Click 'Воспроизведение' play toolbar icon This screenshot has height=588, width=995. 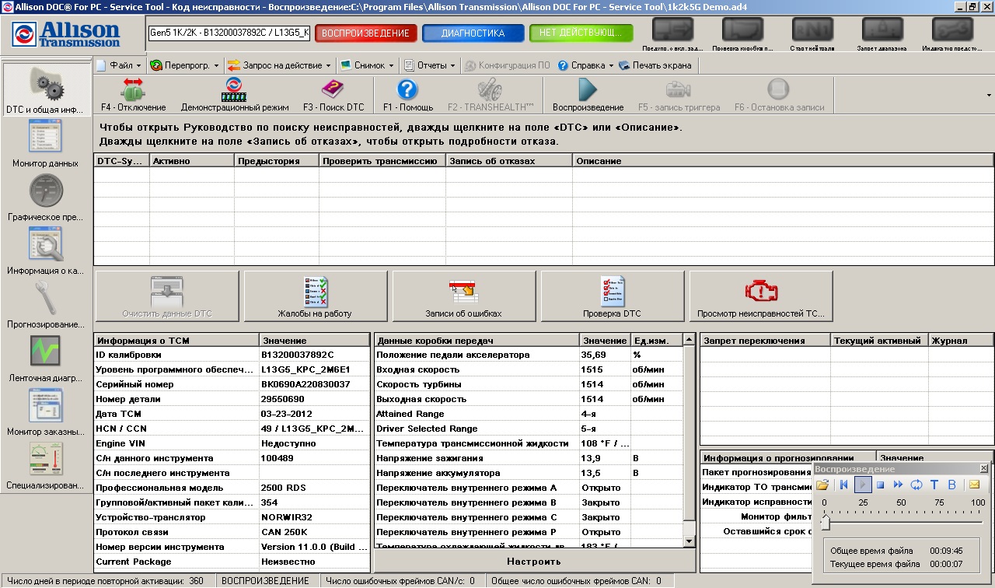pyautogui.click(x=588, y=95)
